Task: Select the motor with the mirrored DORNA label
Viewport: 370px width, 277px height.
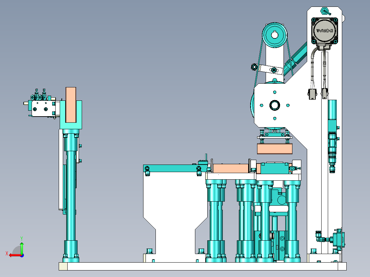Action: [324, 31]
